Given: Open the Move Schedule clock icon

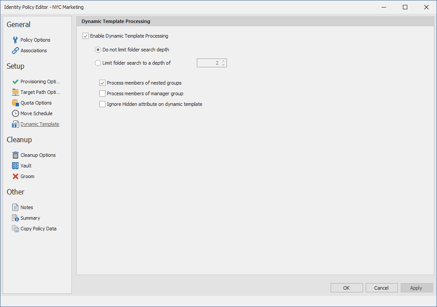Looking at the screenshot, I should pyautogui.click(x=15, y=113).
